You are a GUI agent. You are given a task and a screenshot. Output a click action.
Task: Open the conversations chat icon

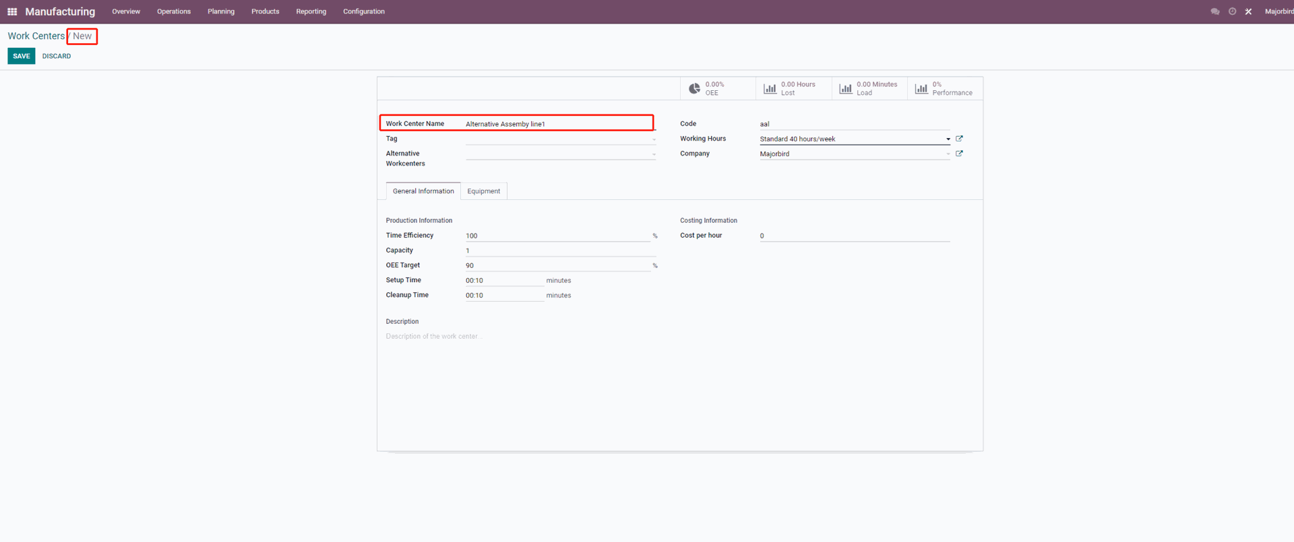click(1214, 11)
